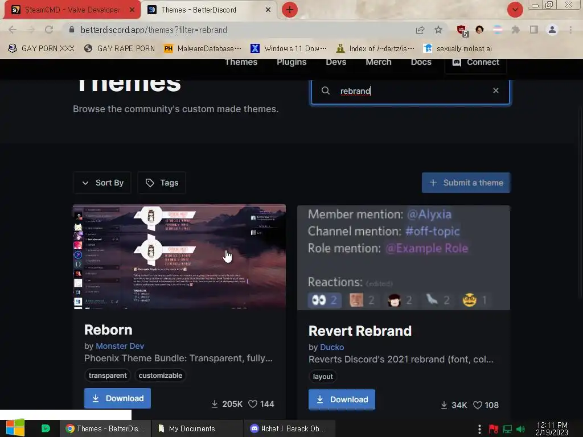
Task: Download the Reborn theme
Action: (x=117, y=398)
